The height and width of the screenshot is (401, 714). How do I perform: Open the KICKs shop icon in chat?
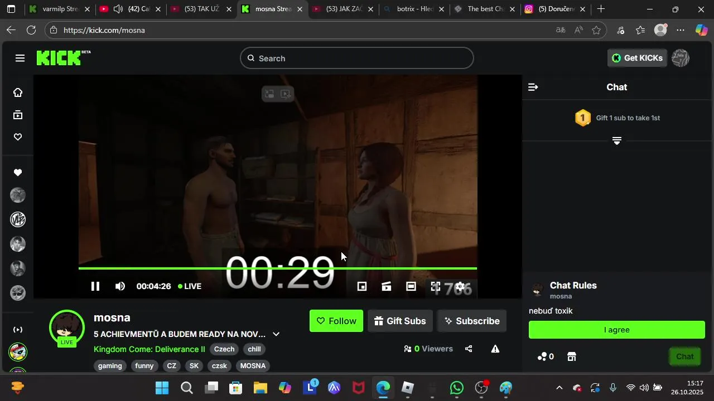[x=572, y=356]
